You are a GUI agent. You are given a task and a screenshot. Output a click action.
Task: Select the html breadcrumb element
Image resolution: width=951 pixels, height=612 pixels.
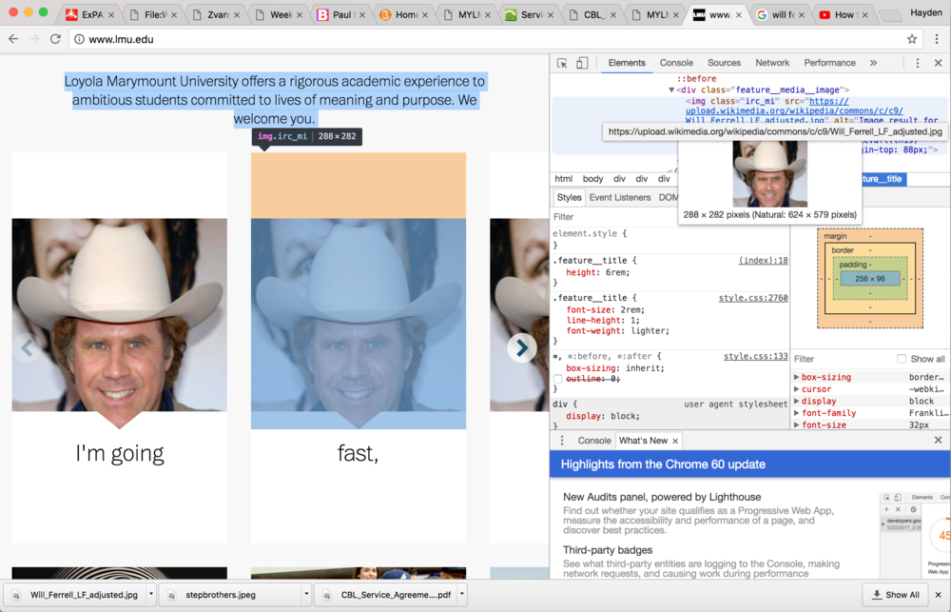tap(563, 179)
